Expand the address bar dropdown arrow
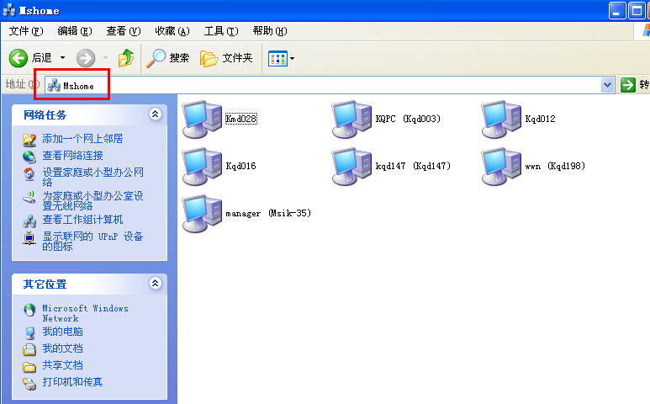The image size is (650, 404). pyautogui.click(x=608, y=85)
